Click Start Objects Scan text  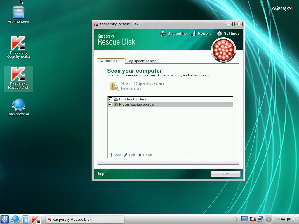[x=142, y=83]
